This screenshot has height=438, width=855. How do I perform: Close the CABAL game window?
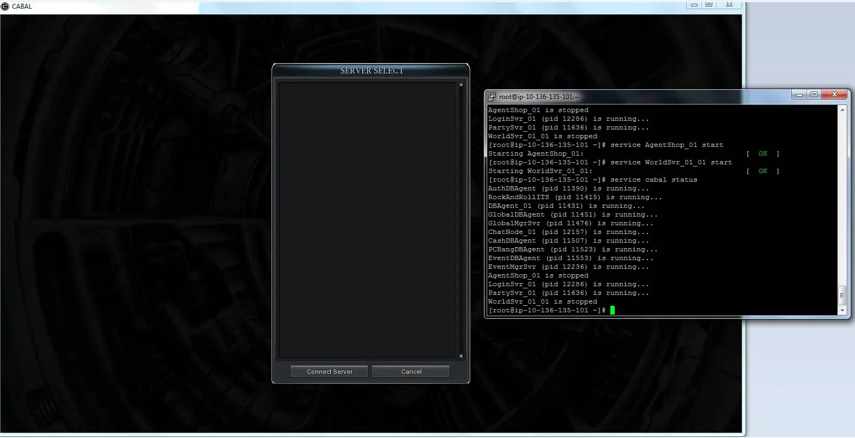(729, 4)
